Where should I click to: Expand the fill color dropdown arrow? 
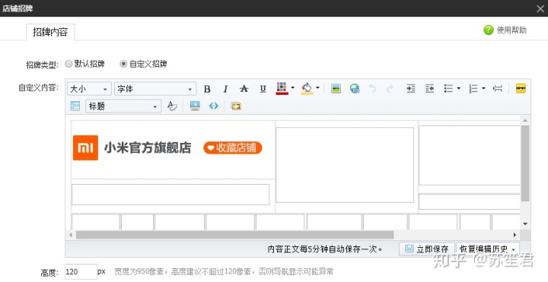coord(317,88)
